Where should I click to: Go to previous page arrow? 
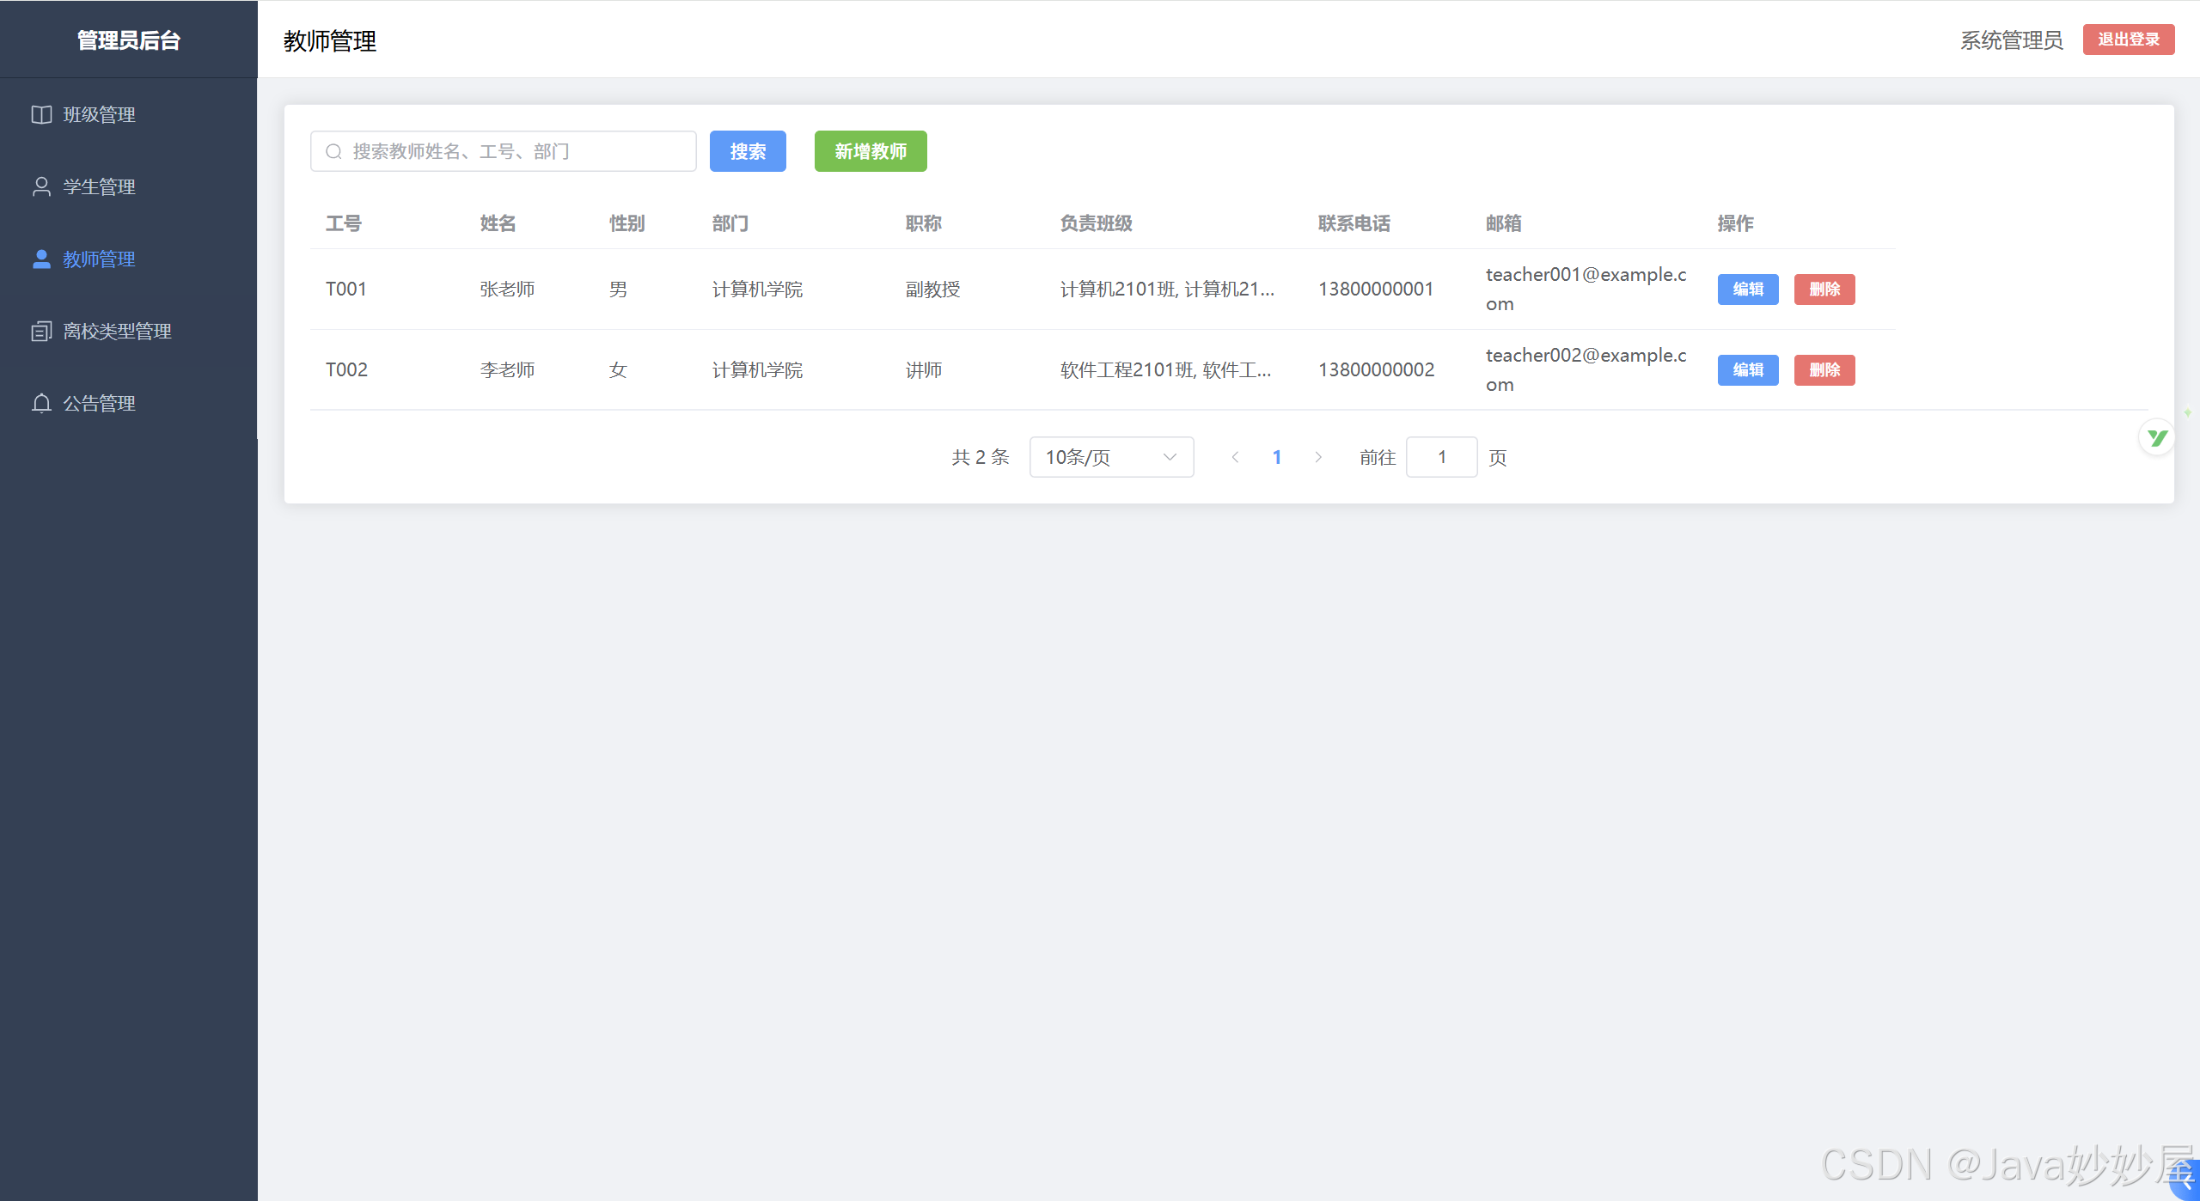click(1235, 458)
